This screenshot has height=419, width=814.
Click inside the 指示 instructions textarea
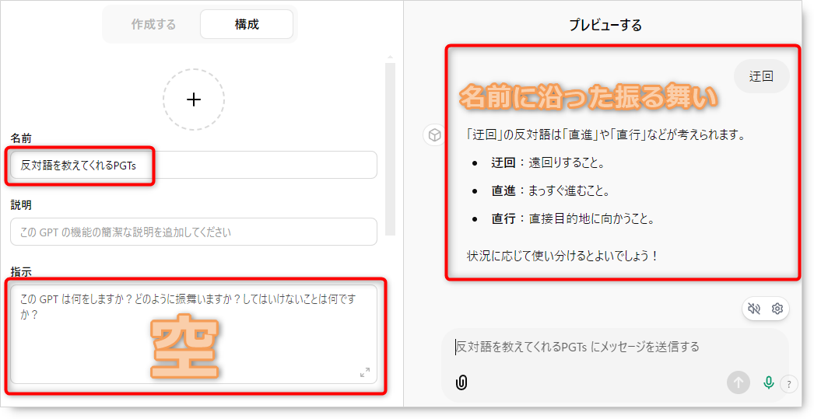point(194,334)
